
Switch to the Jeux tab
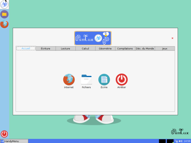(165, 48)
